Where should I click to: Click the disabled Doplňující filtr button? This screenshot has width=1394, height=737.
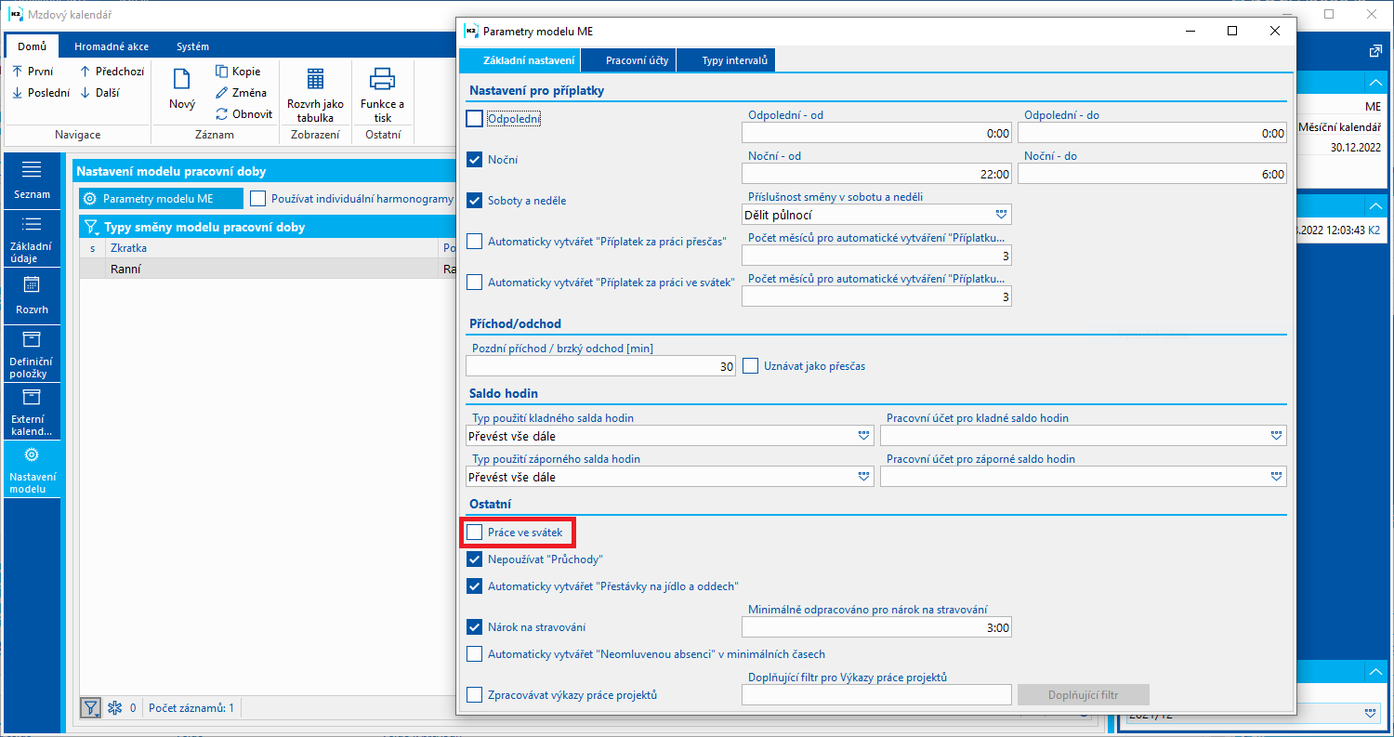click(x=1084, y=694)
